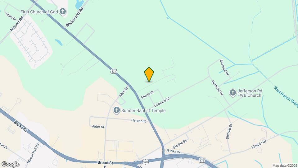The width and height of the screenshot is (298, 168).
Task: Click the US 521 highway shield
Action: pos(114,72)
